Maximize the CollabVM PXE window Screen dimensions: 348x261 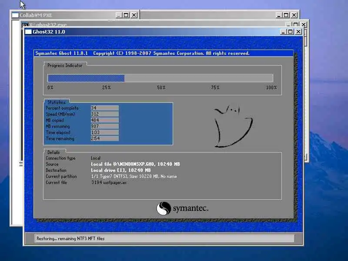126,15
